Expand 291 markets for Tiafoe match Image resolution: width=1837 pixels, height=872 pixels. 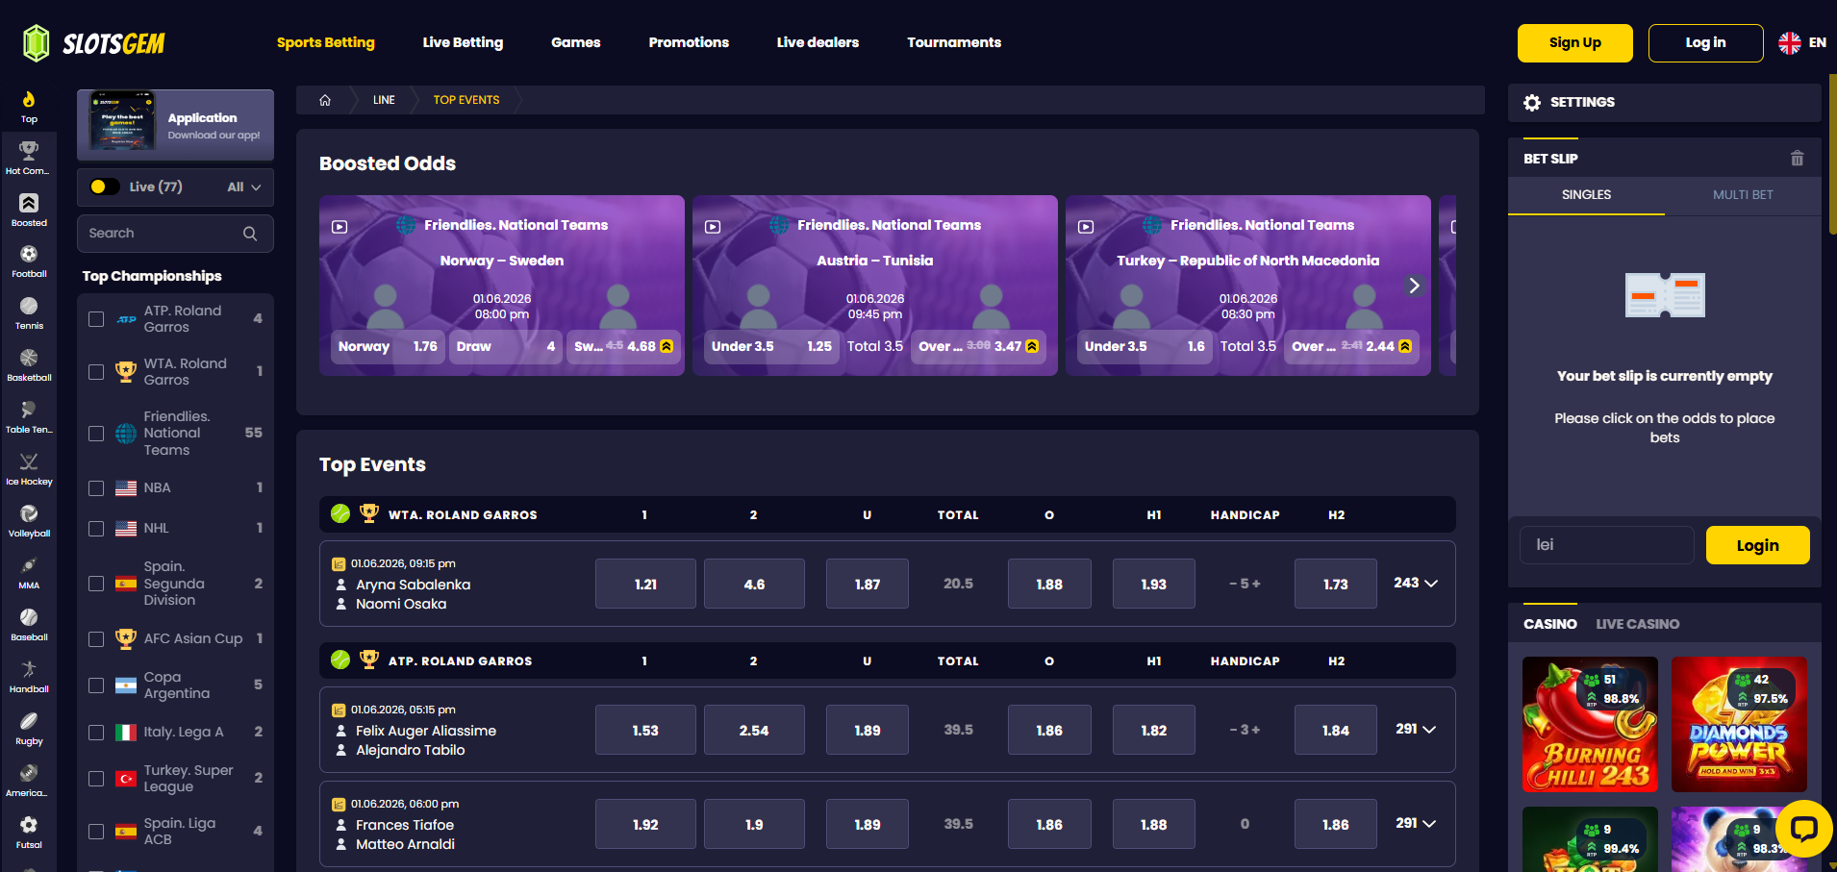coord(1416,824)
